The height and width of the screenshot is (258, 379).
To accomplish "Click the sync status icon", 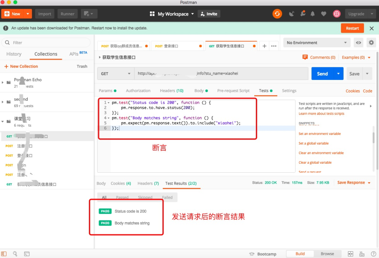I will [x=277, y=14].
